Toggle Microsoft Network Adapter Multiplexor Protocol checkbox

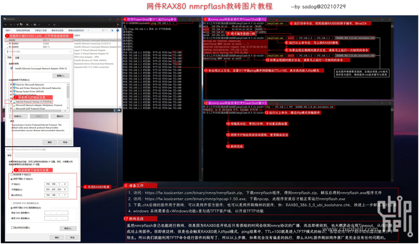(x=11, y=105)
